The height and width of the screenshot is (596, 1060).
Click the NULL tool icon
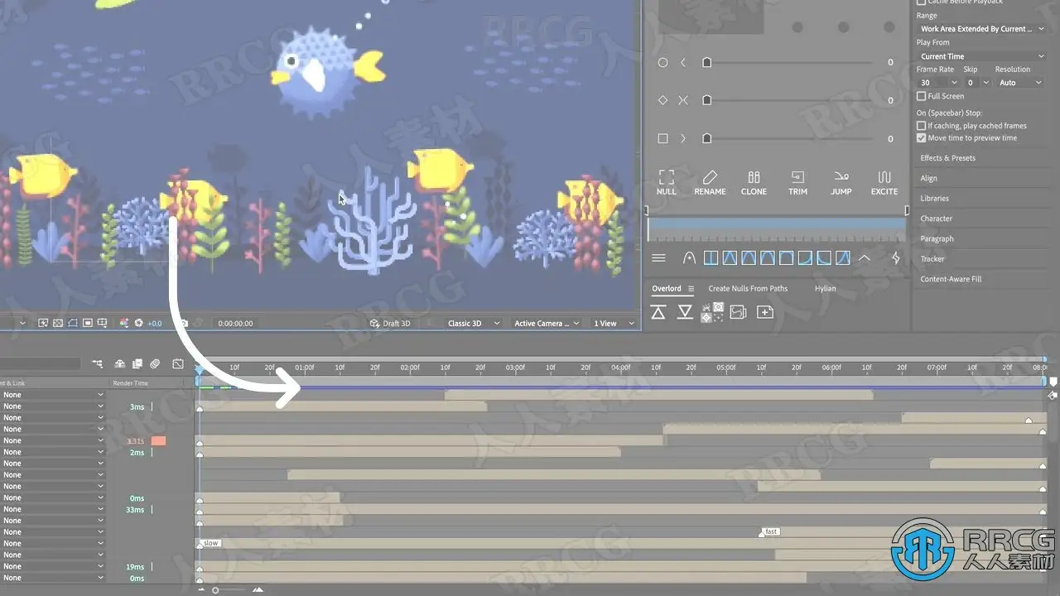pyautogui.click(x=666, y=177)
